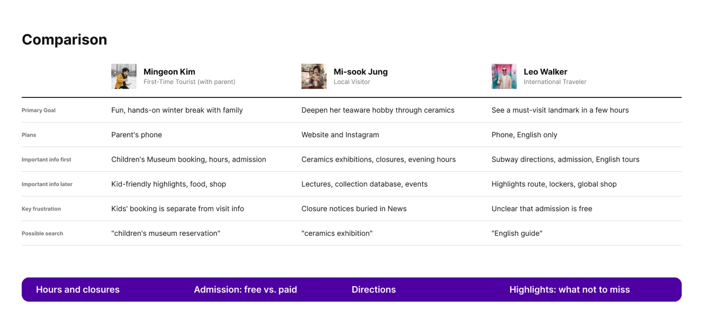This screenshot has width=703, height=332.
Task: Click the Possible search row label
Action: 42,233
